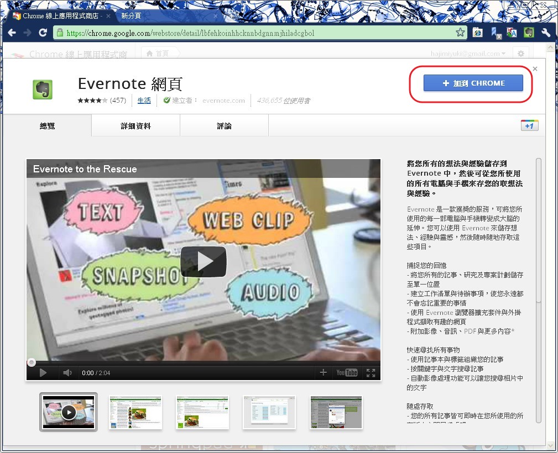Click the 0:00 / 2:04 video time
Image resolution: width=558 pixels, height=453 pixels.
point(96,373)
